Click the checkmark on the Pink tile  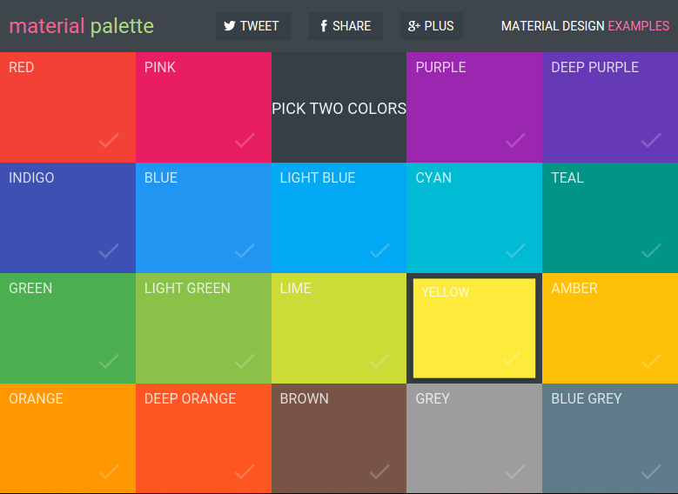click(x=245, y=140)
